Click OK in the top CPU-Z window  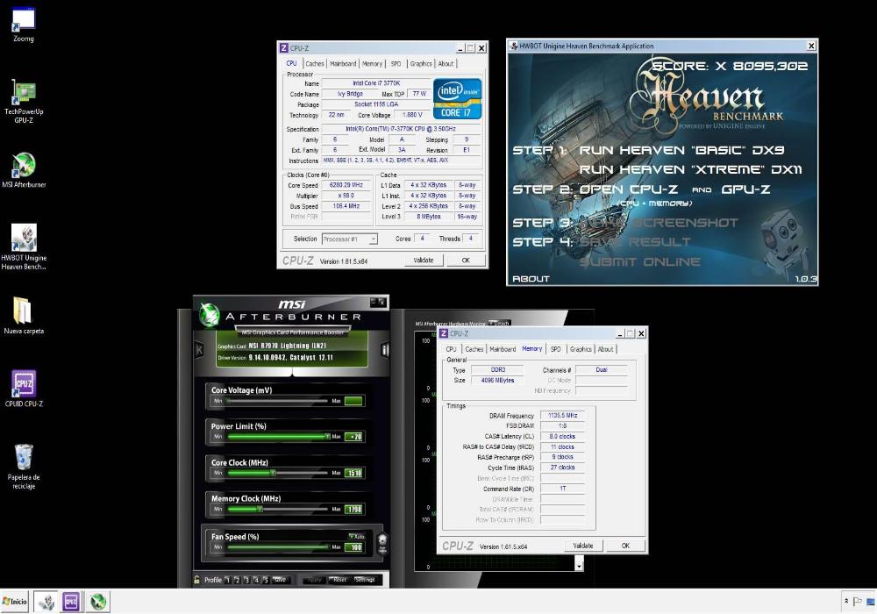(466, 260)
